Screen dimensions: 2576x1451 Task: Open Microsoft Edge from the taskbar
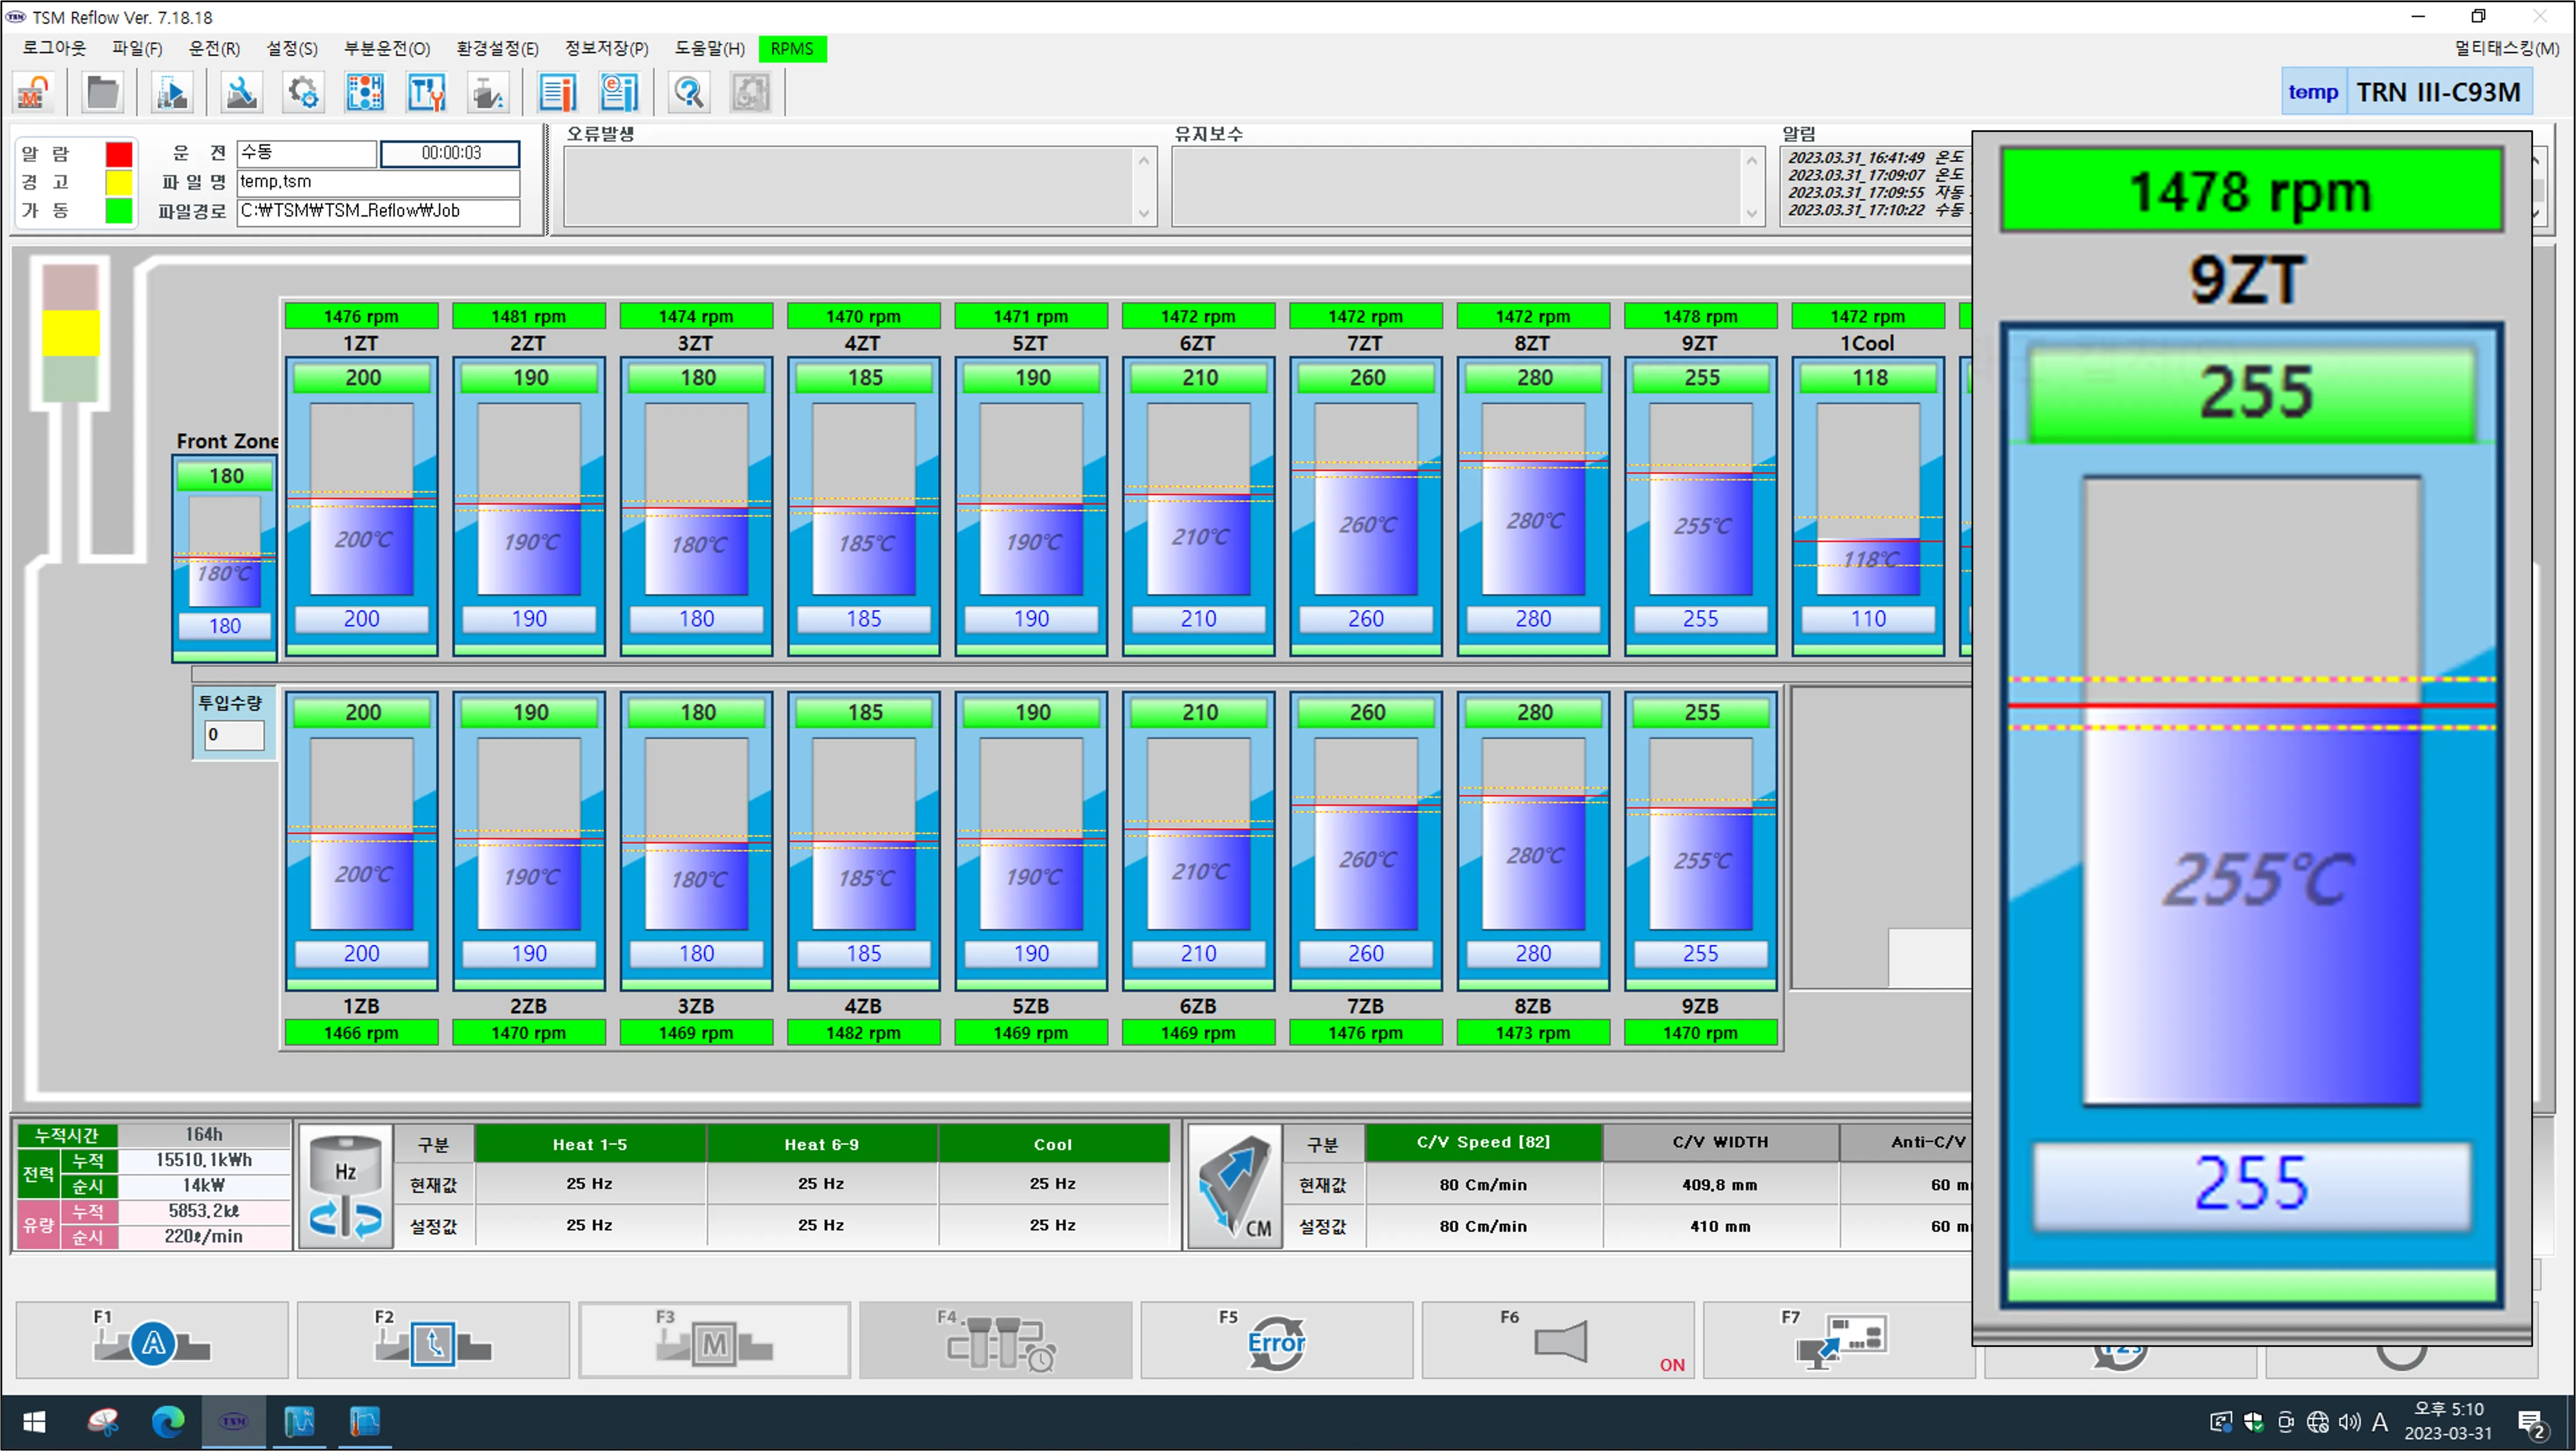[168, 1421]
